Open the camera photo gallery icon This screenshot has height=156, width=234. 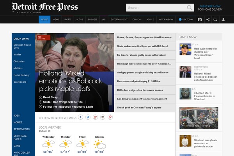200,19
